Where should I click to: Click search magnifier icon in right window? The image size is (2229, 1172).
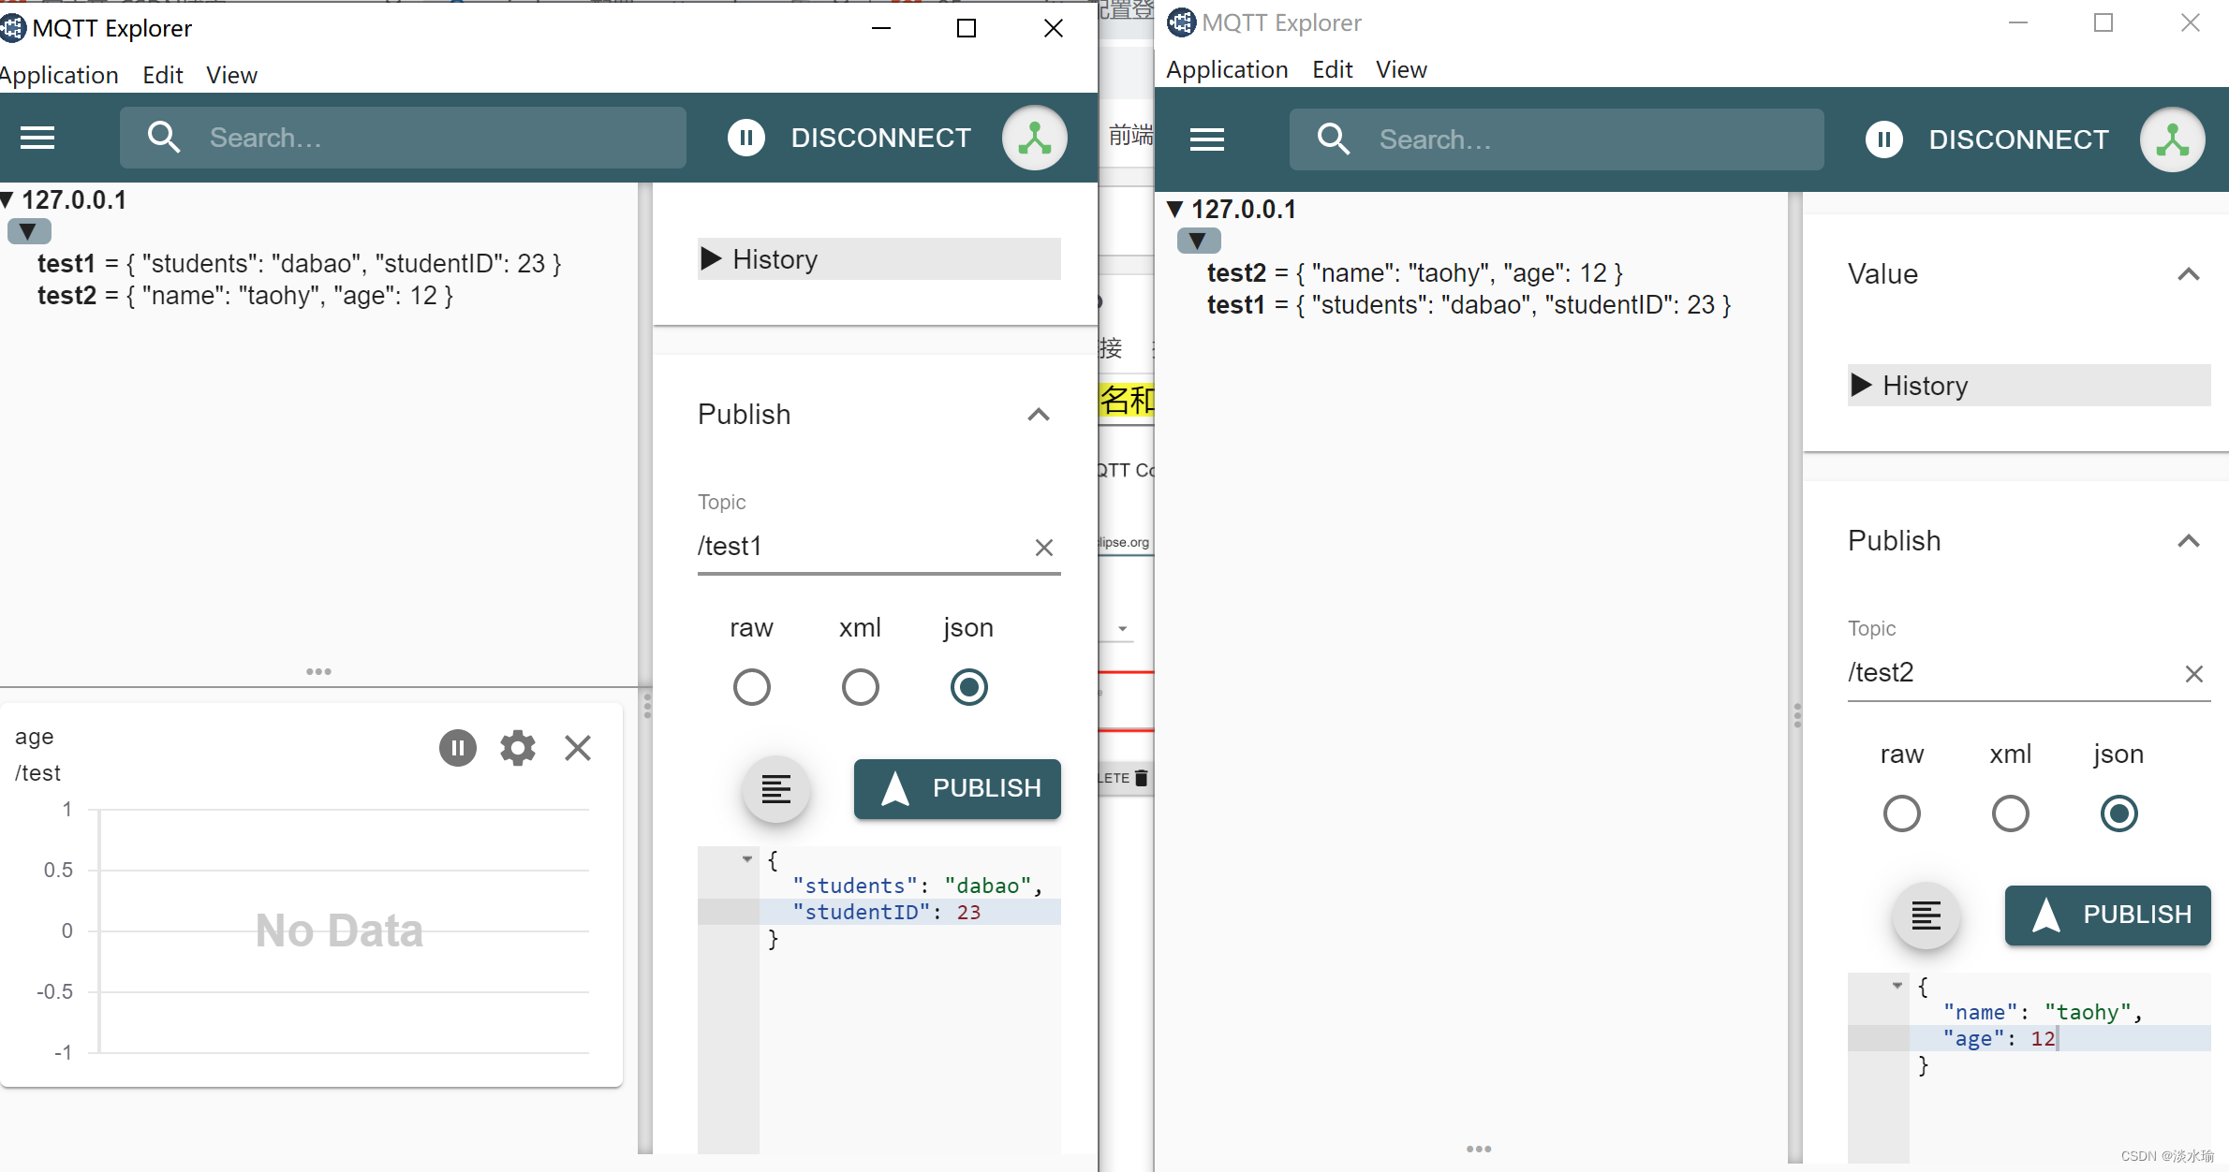pyautogui.click(x=1334, y=139)
